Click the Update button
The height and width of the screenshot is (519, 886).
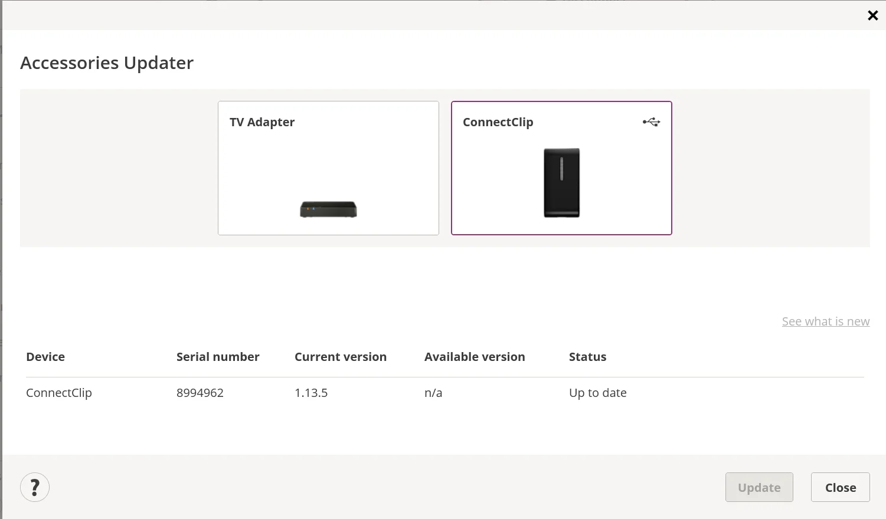[759, 487]
